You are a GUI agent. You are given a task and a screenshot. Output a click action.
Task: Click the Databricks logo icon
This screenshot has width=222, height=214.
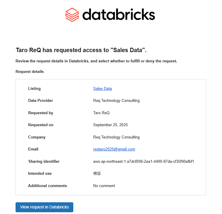[72, 15]
